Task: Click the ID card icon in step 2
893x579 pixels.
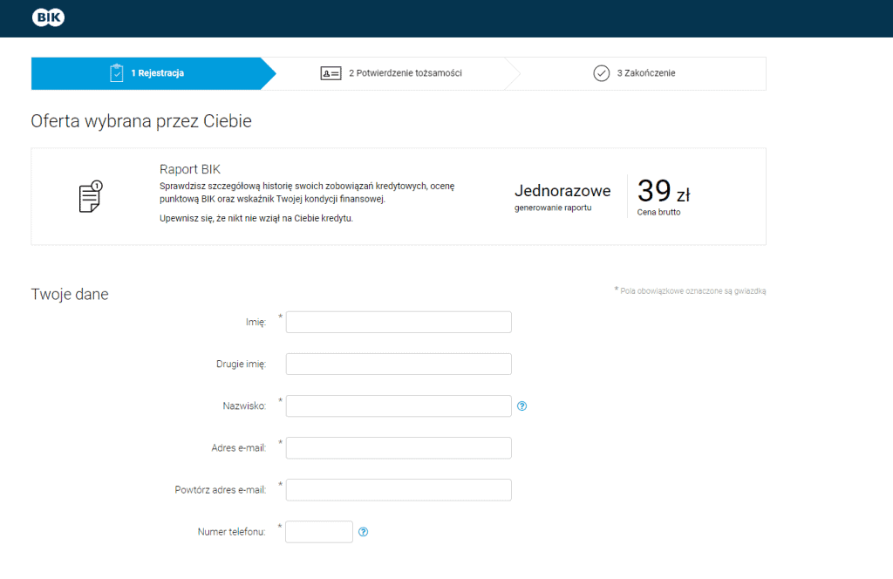Action: click(331, 73)
